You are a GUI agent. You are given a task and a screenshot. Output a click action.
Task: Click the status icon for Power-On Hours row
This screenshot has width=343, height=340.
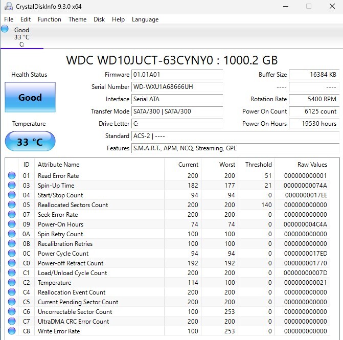[x=12, y=224]
